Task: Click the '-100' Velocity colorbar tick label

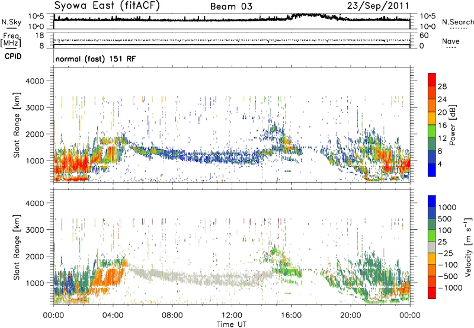Action: pos(448,265)
